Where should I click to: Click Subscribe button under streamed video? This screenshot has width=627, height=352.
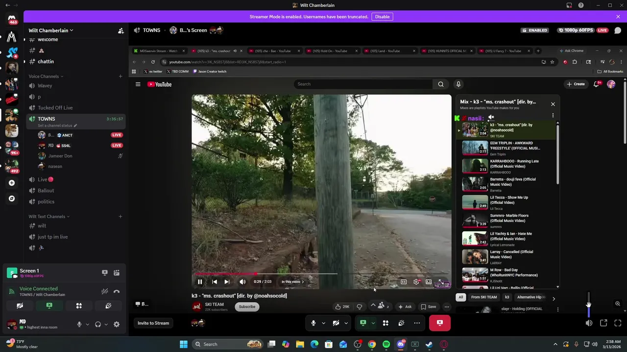point(247,307)
